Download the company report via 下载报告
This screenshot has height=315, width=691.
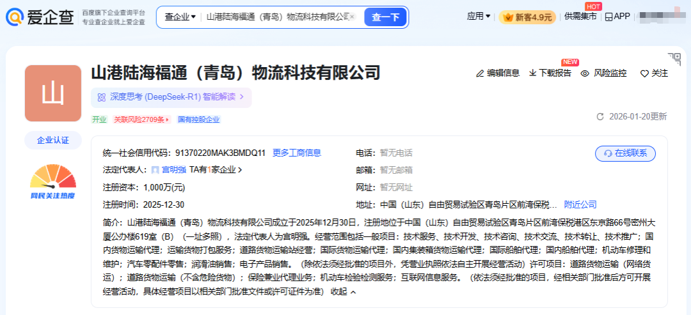coord(550,73)
